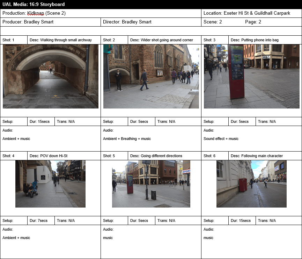Select the Shot 3 photo showing M&S store
Image resolution: width=302 pixels, height=259 pixels.
point(251,76)
